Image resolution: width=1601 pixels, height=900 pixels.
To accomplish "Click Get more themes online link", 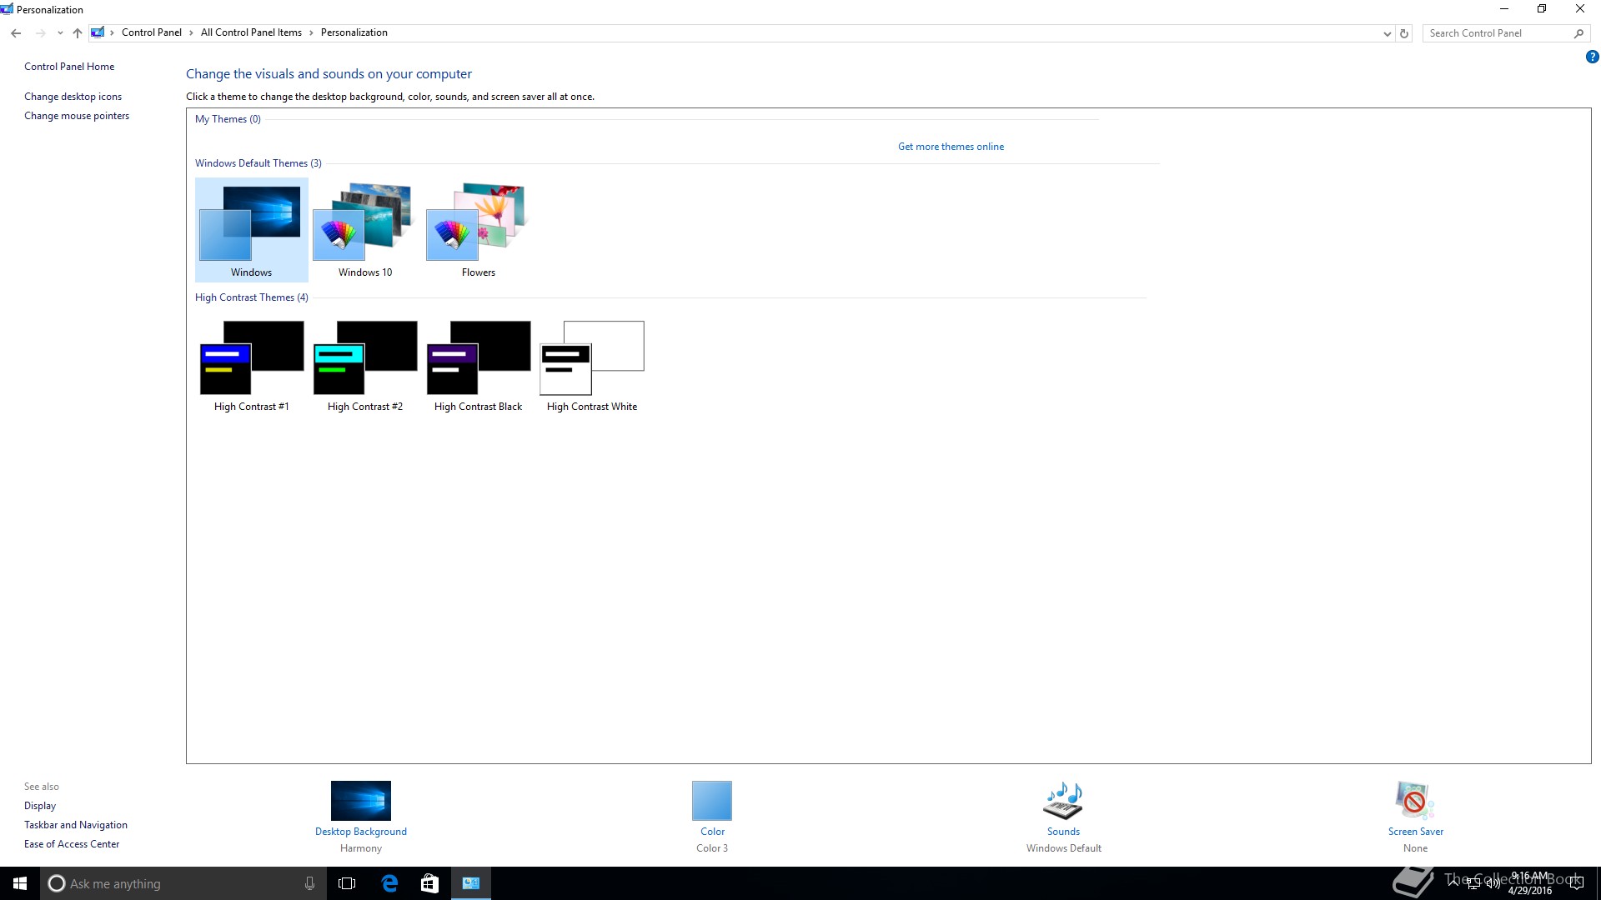I will point(951,147).
